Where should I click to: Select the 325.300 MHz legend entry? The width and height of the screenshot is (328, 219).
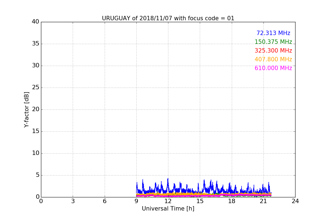click(x=273, y=51)
